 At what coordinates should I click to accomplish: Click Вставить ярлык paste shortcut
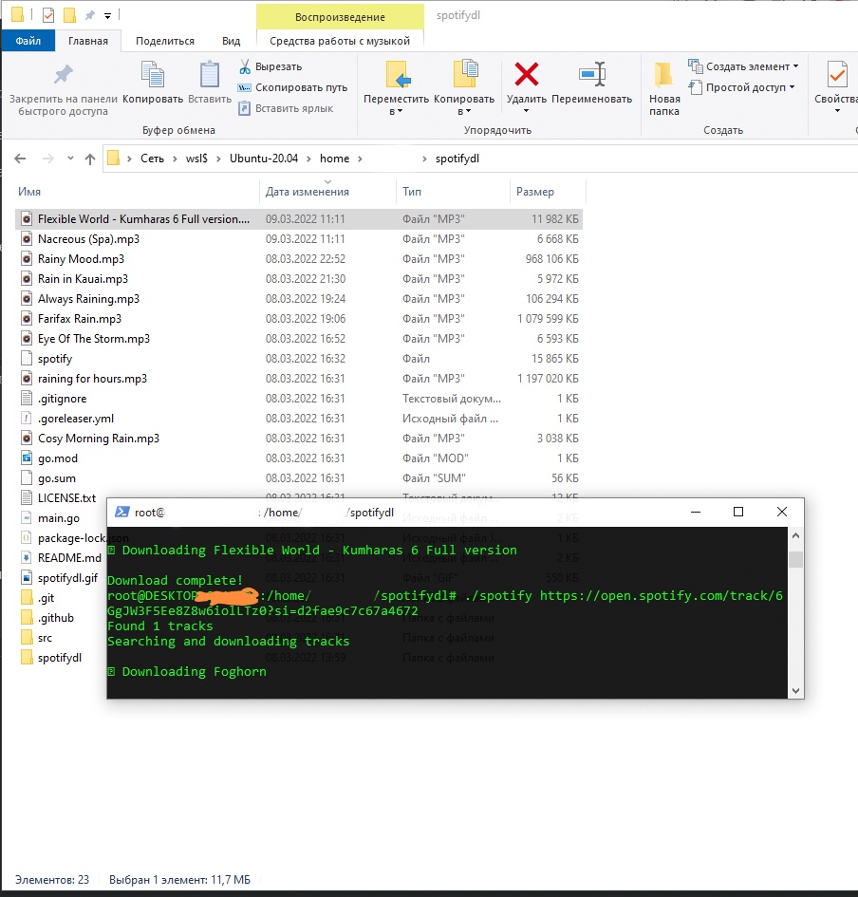(x=286, y=108)
